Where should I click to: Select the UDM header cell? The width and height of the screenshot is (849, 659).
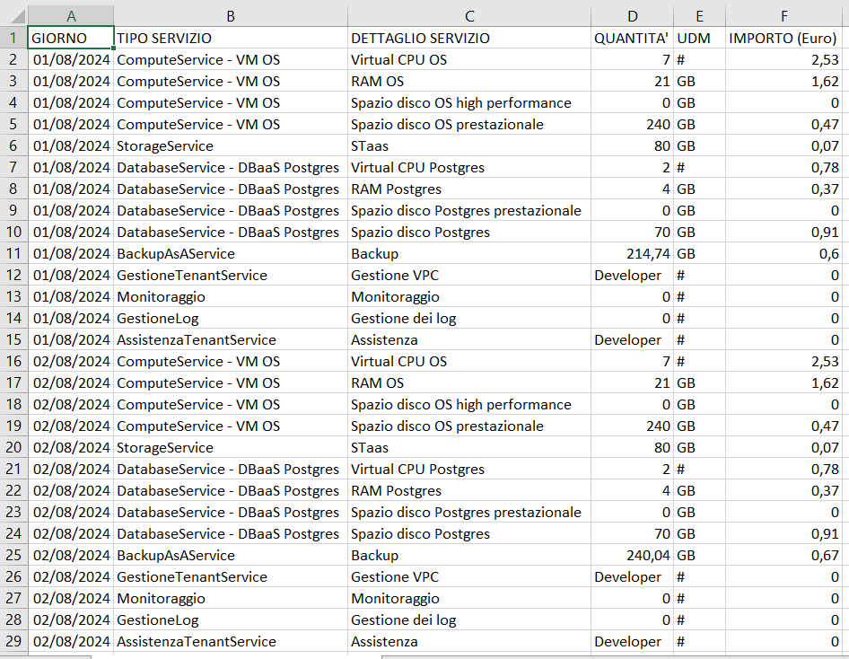click(x=699, y=38)
